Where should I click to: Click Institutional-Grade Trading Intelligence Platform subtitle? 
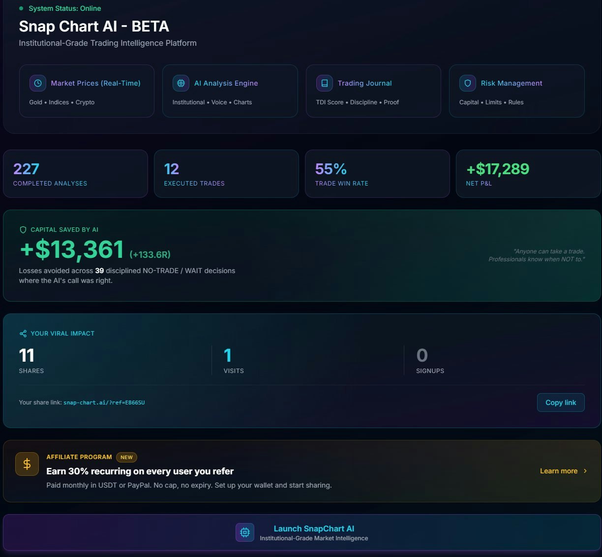pyautogui.click(x=108, y=43)
